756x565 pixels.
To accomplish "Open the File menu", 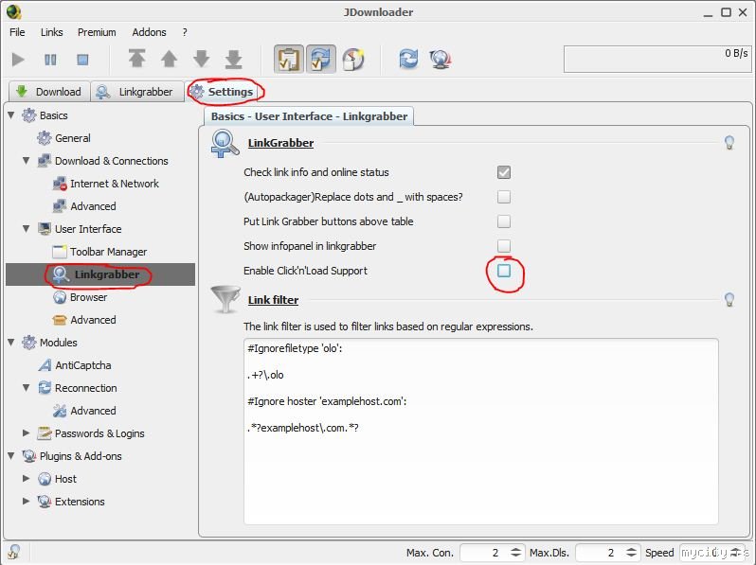I will 17,32.
